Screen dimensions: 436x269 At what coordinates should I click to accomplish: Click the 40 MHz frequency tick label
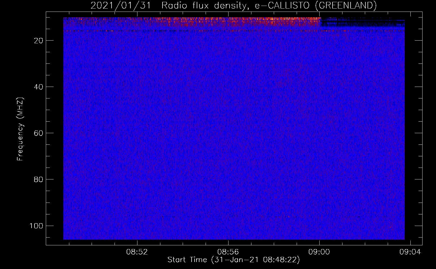pyautogui.click(x=39, y=87)
